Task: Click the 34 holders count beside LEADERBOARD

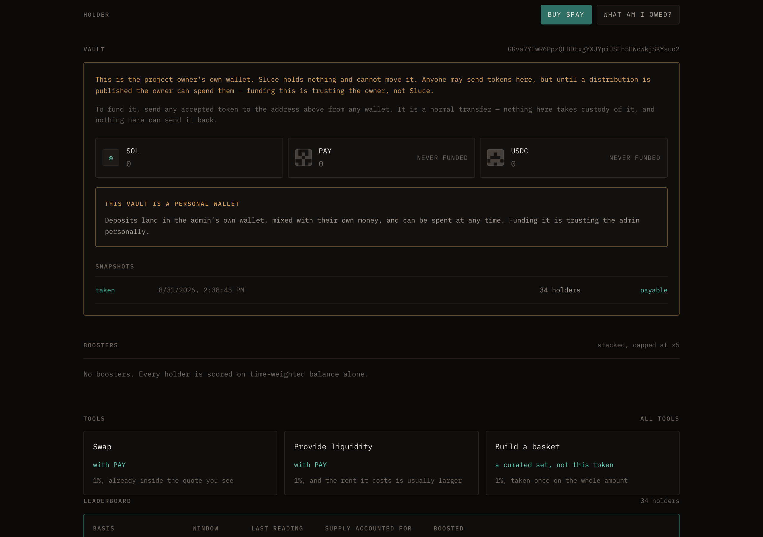Action: [x=660, y=501]
